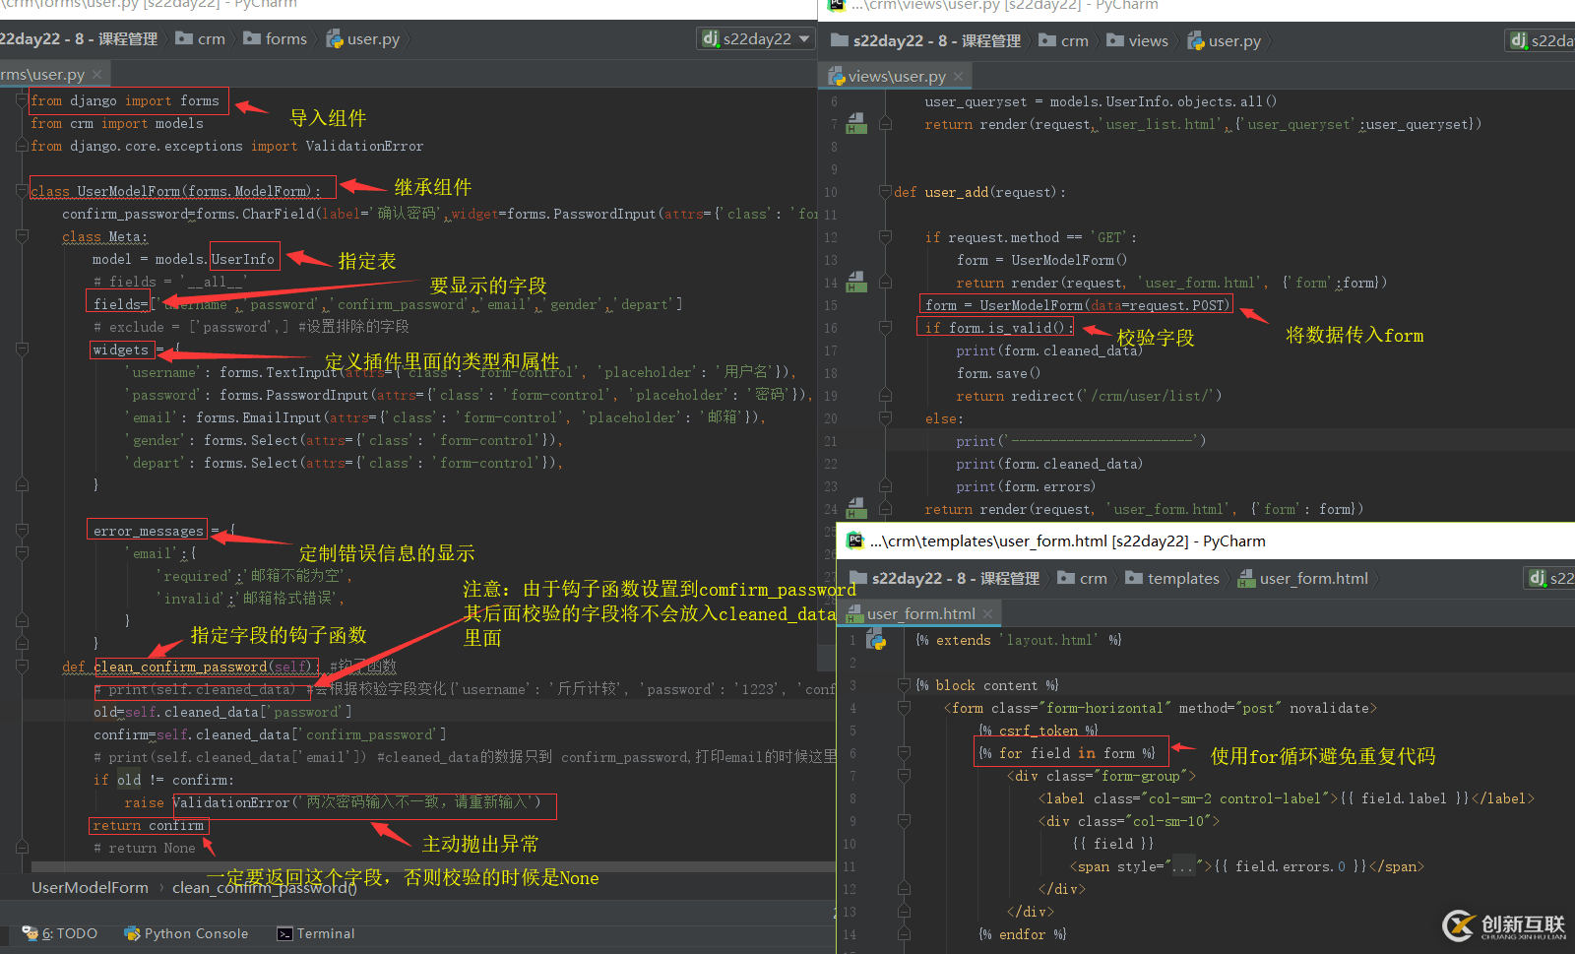Click 'form.save()' in the views editor
1575x954 pixels.
point(998,373)
